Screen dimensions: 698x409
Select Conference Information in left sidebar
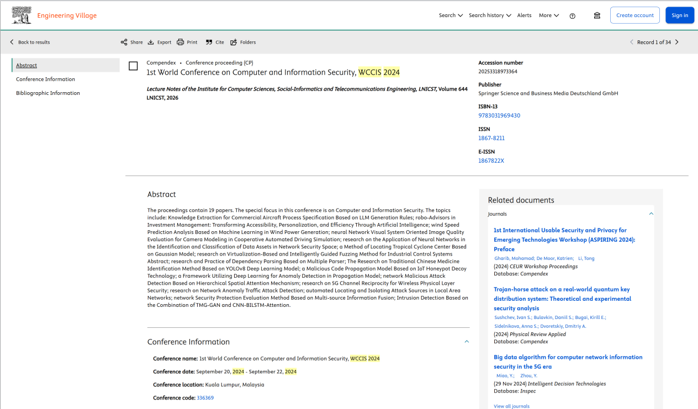[45, 79]
